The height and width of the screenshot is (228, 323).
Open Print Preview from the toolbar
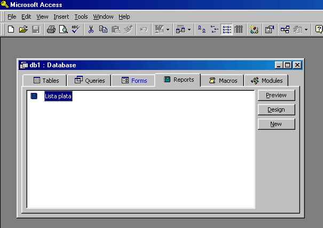click(x=63, y=30)
